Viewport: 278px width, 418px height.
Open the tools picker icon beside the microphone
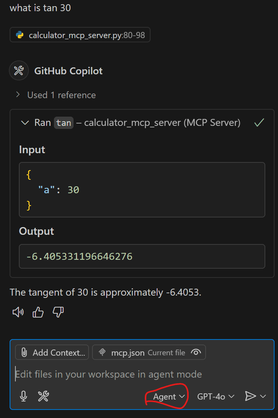pyautogui.click(x=43, y=396)
